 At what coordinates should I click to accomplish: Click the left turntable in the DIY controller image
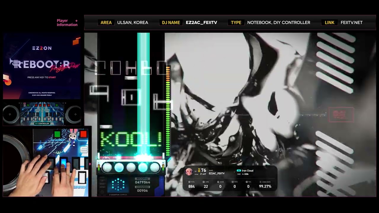(x=11, y=114)
